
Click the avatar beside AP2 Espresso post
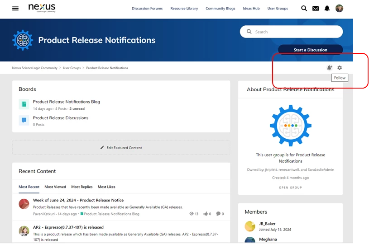click(24, 231)
